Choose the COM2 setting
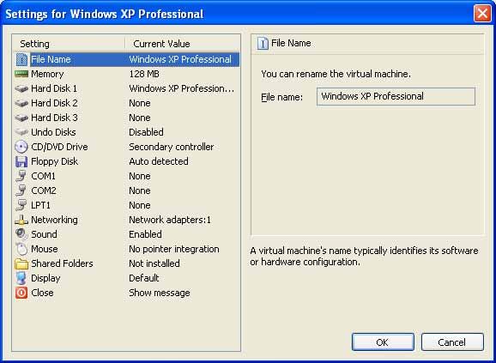The height and width of the screenshot is (363, 496). pos(44,191)
